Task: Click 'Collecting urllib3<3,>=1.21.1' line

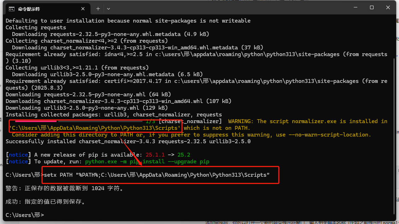Action: pos(77,68)
